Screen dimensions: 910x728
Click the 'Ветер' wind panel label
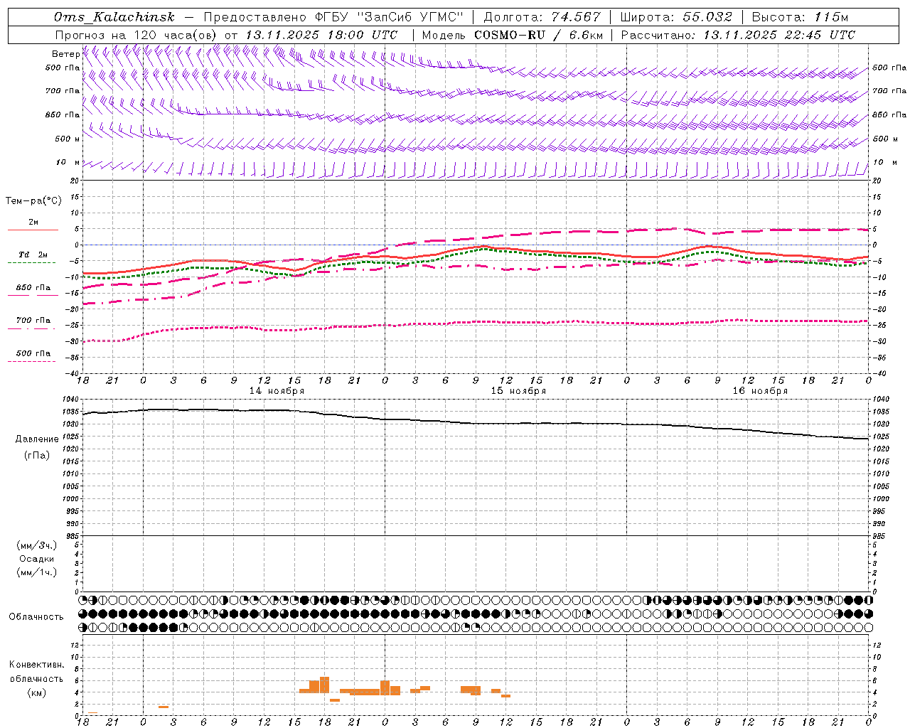pyautogui.click(x=66, y=54)
